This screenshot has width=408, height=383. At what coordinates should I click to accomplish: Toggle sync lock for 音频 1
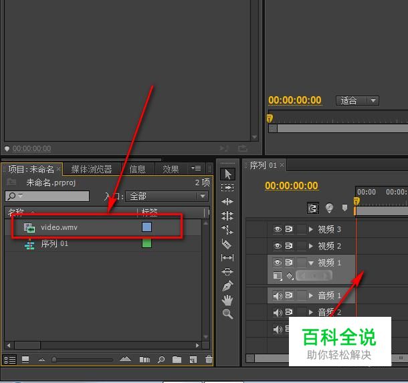click(289, 295)
